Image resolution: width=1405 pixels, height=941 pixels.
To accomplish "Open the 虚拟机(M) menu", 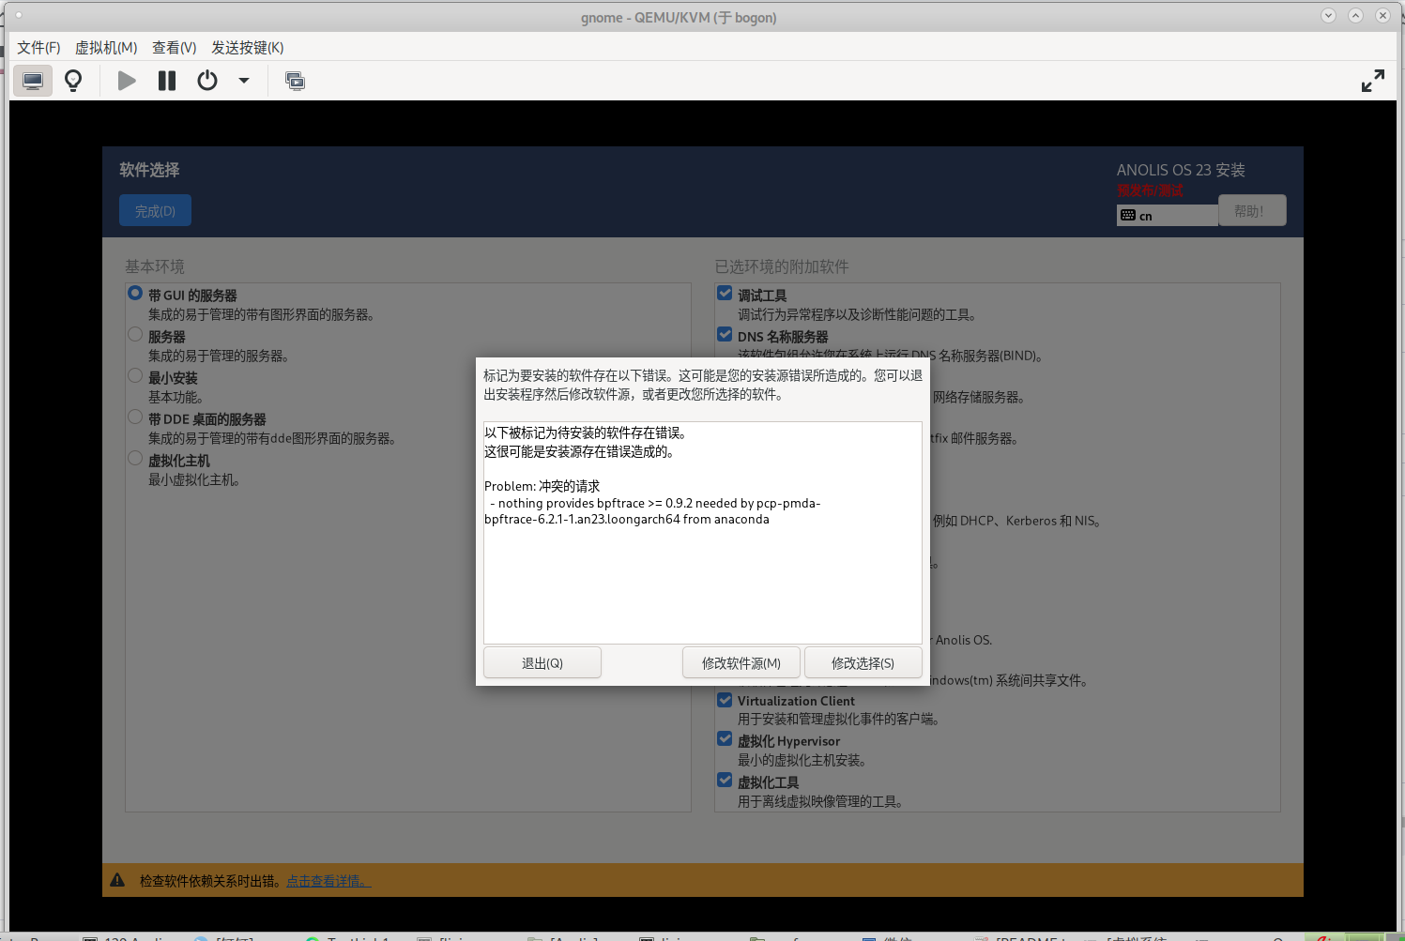I will (x=106, y=48).
